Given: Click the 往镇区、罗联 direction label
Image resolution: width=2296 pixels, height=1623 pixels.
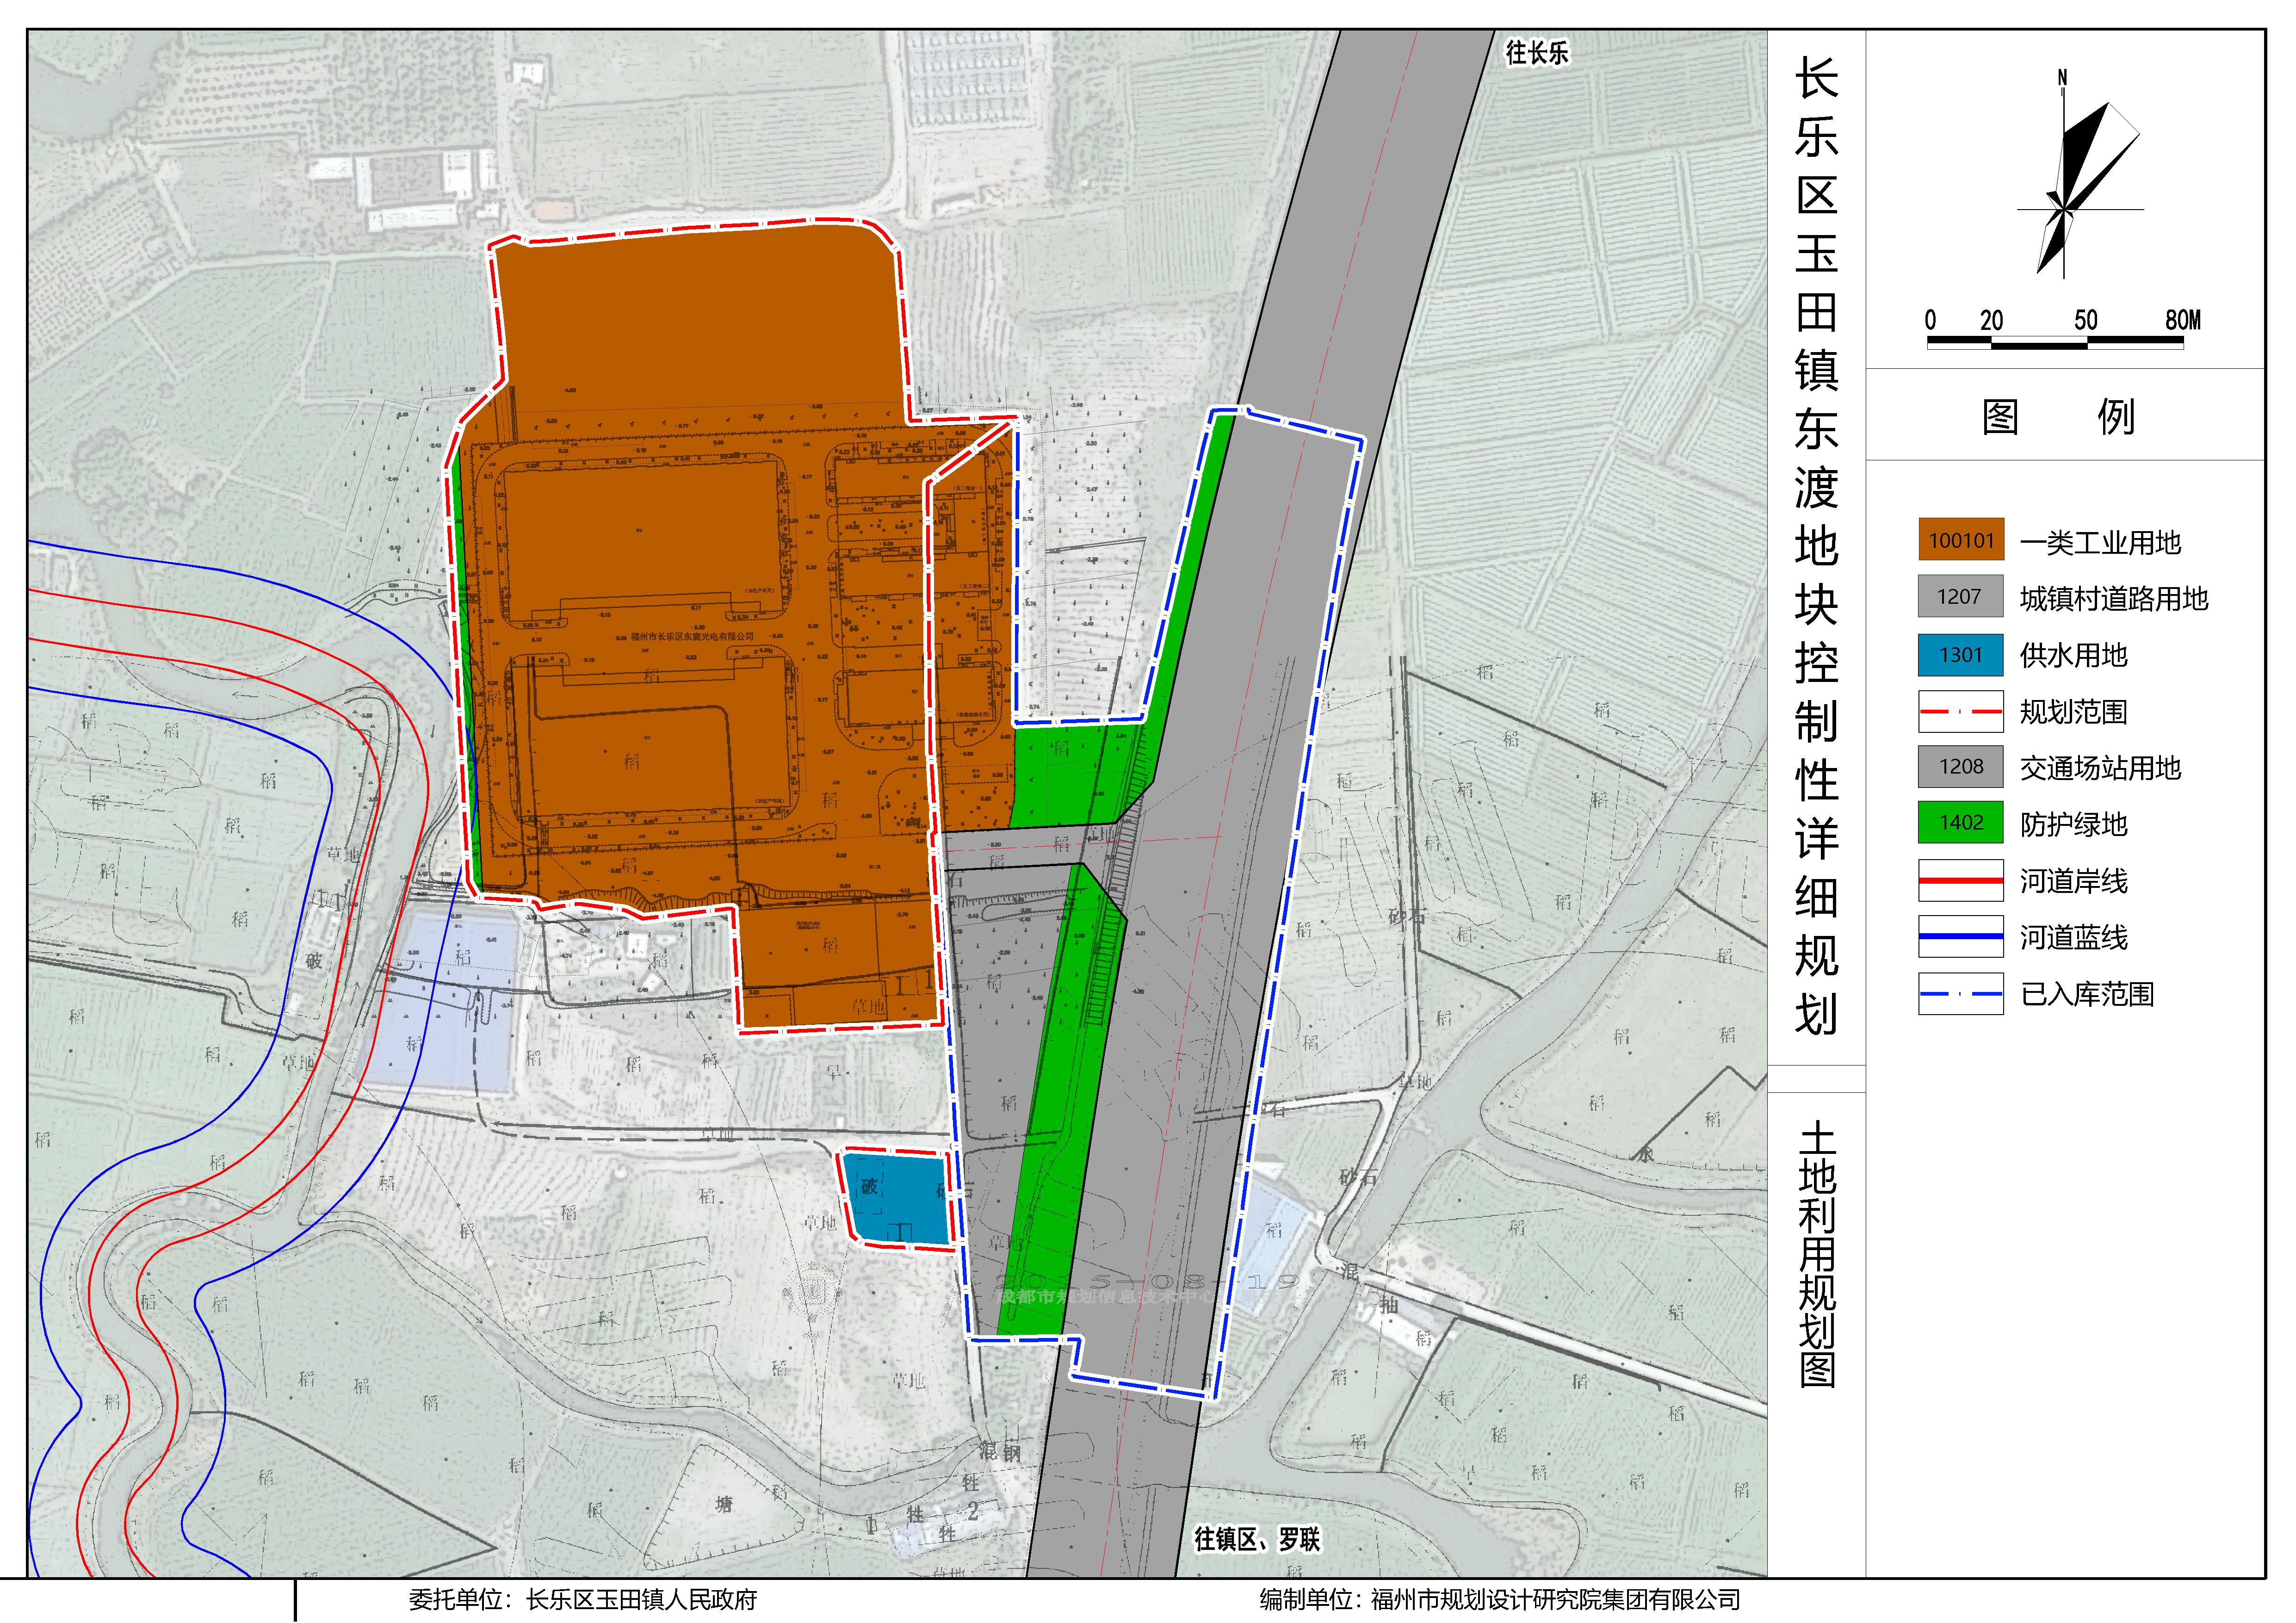Looking at the screenshot, I should point(1256,1539).
